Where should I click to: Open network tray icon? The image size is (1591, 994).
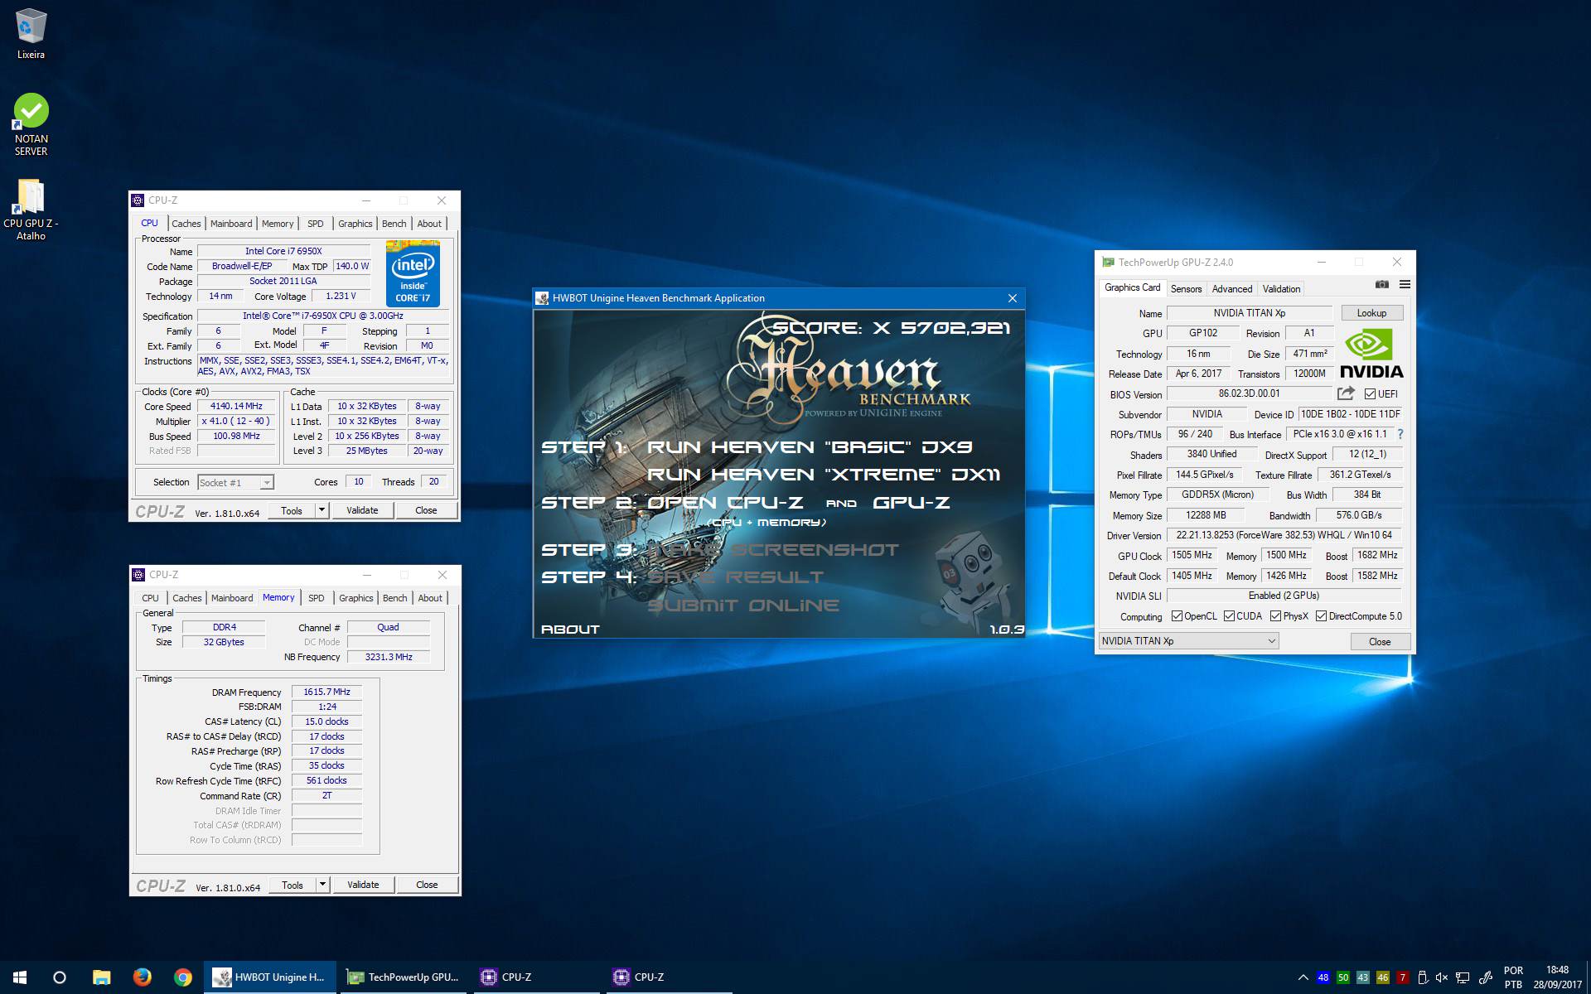click(x=1463, y=977)
